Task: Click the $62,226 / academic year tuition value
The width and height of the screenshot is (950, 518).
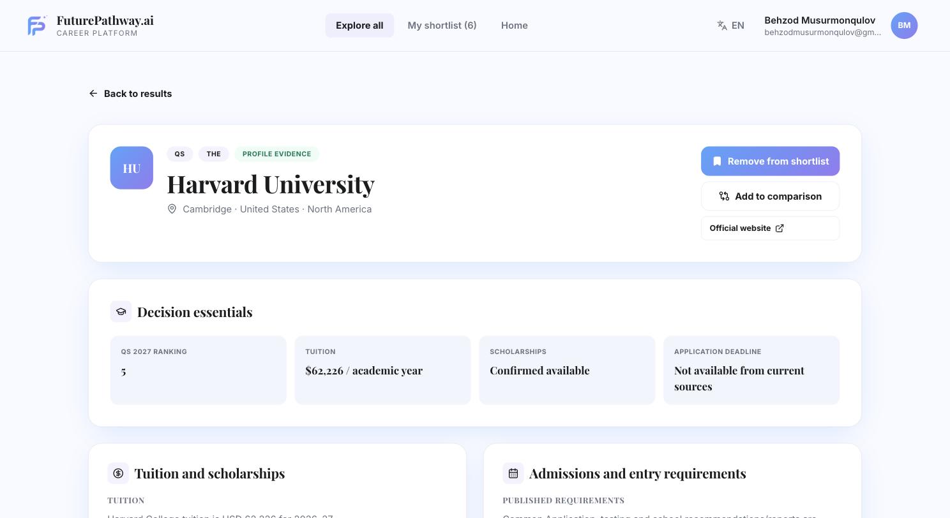Action: point(364,371)
